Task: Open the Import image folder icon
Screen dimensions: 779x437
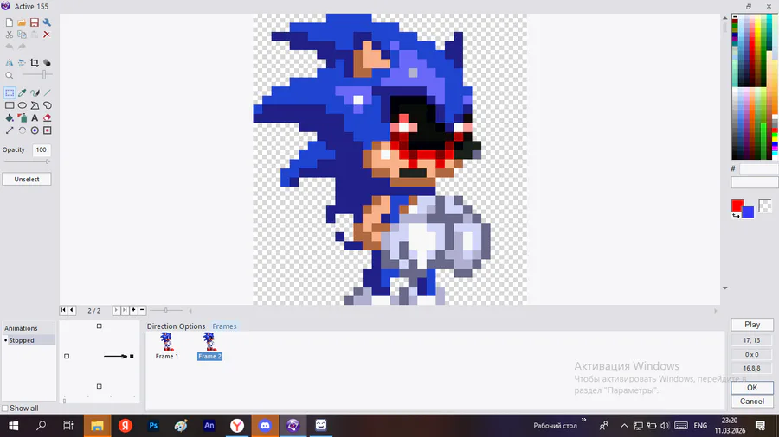Action: coord(22,22)
